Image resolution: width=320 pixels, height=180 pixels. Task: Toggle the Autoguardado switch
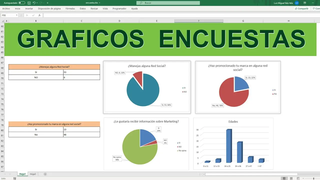pos(22,3)
